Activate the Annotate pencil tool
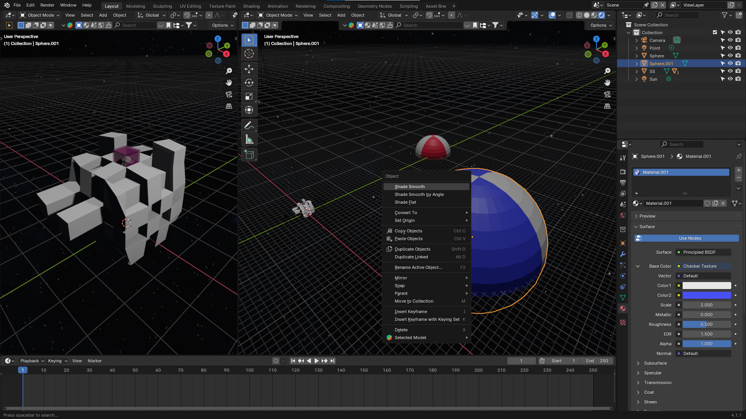Screen dimensions: 746x419 click(249, 126)
